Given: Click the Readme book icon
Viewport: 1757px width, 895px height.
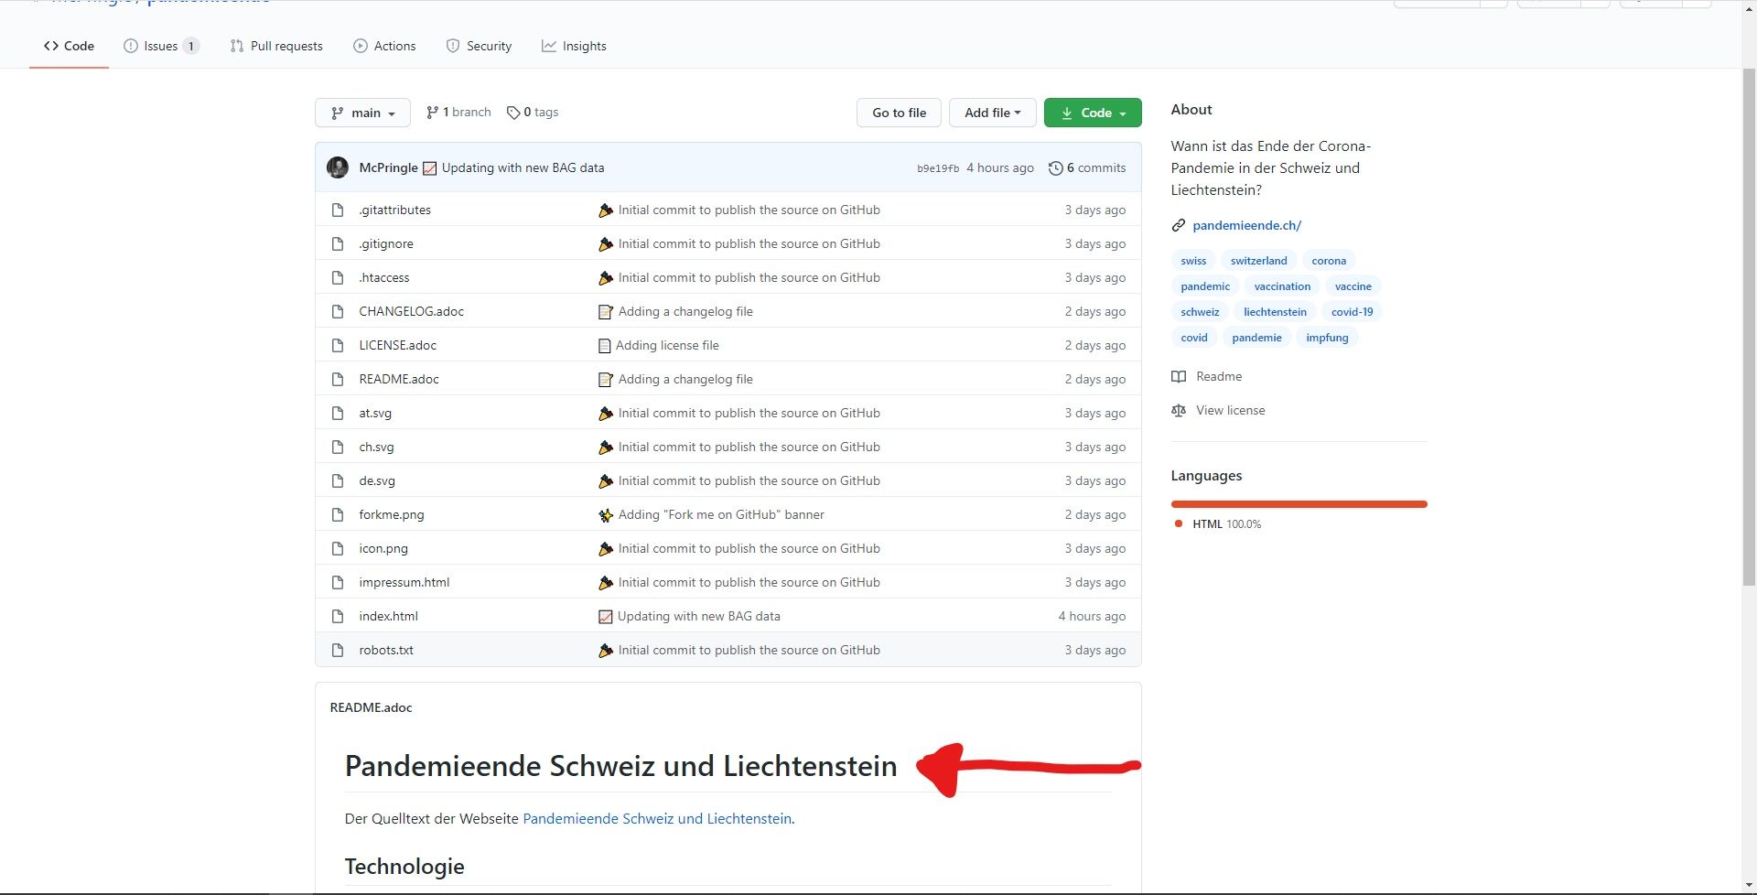Looking at the screenshot, I should click(1179, 377).
